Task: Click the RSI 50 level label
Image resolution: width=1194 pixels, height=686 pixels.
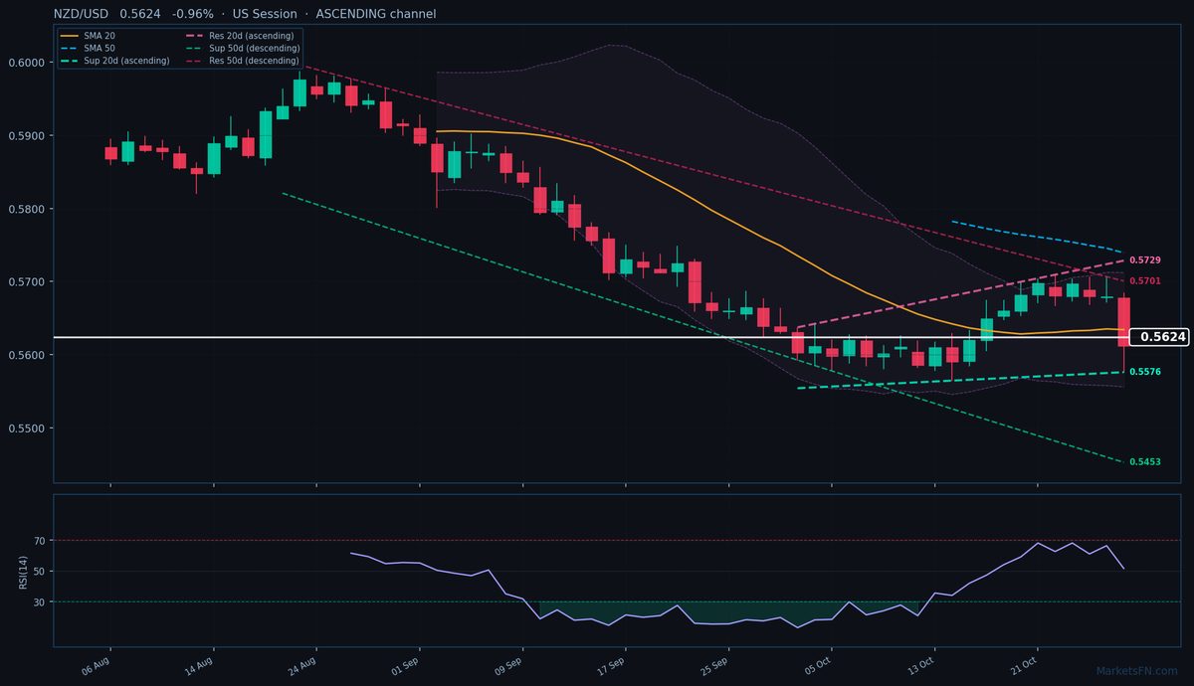Action: tap(41, 572)
